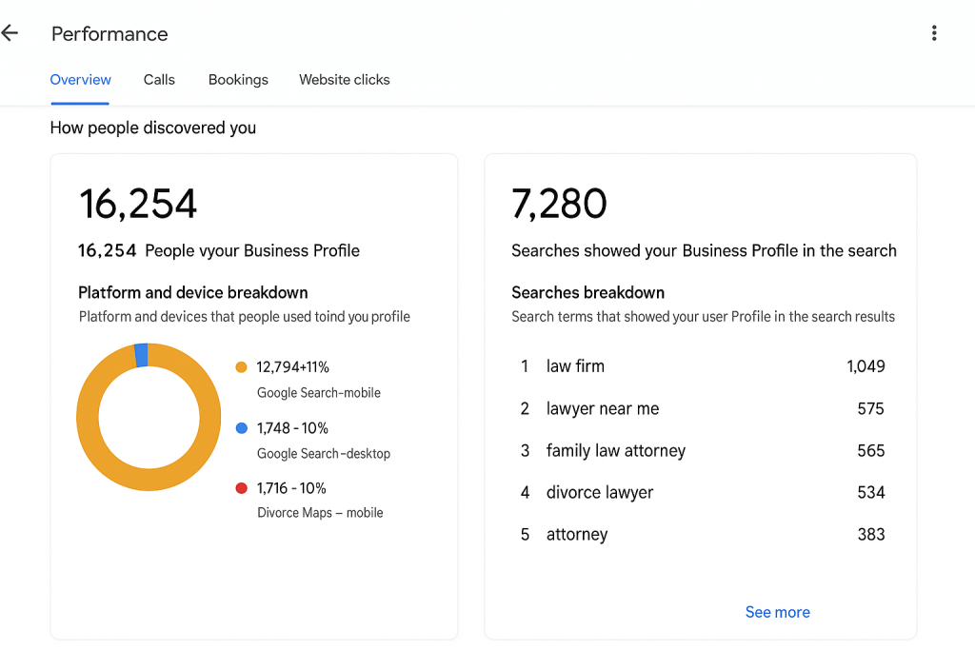This screenshot has height=650, width=975.
Task: Click the Performance page title
Action: [x=109, y=34]
